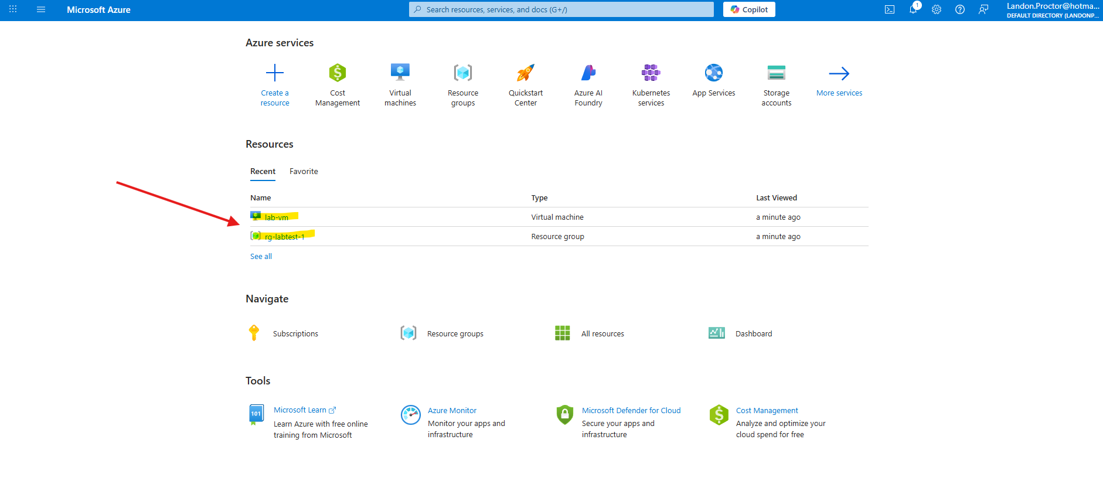Open the app launcher grid icon
Viewport: 1103px width, 477px height.
point(13,9)
